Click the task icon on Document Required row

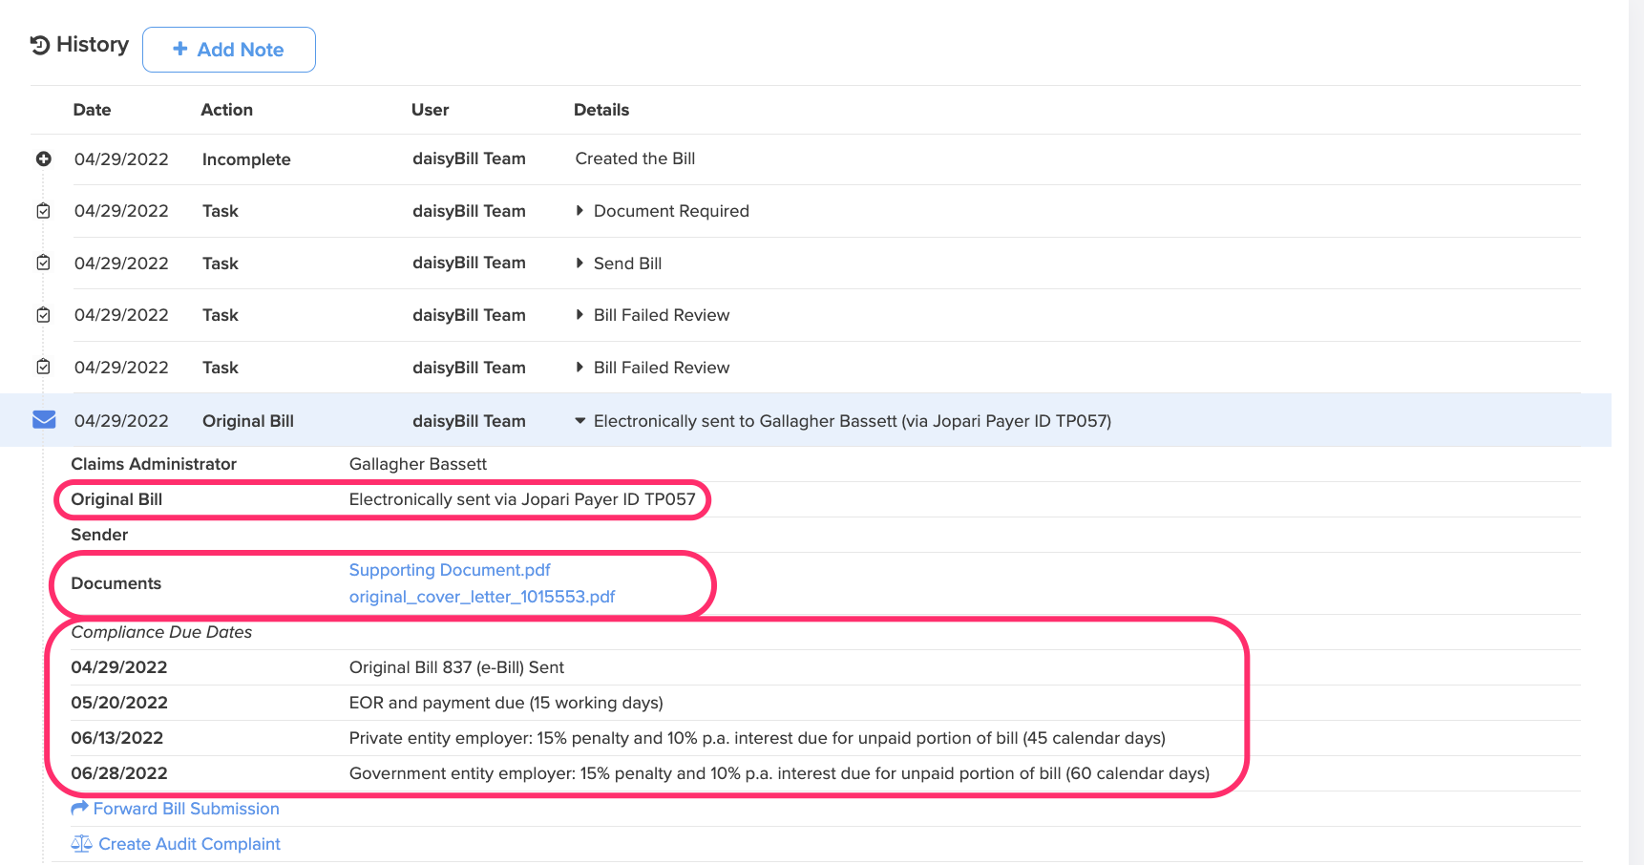tap(44, 211)
